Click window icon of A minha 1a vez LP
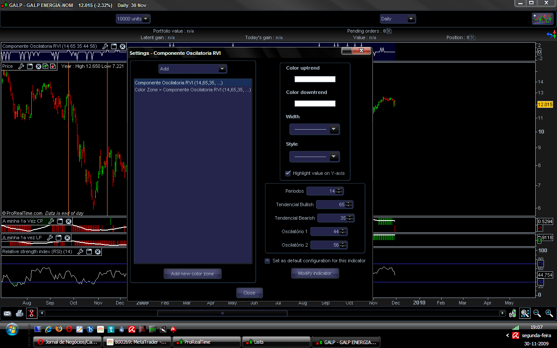This screenshot has width=557, height=348. click(58, 238)
